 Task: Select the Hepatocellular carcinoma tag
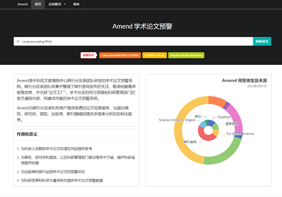click(x=186, y=55)
